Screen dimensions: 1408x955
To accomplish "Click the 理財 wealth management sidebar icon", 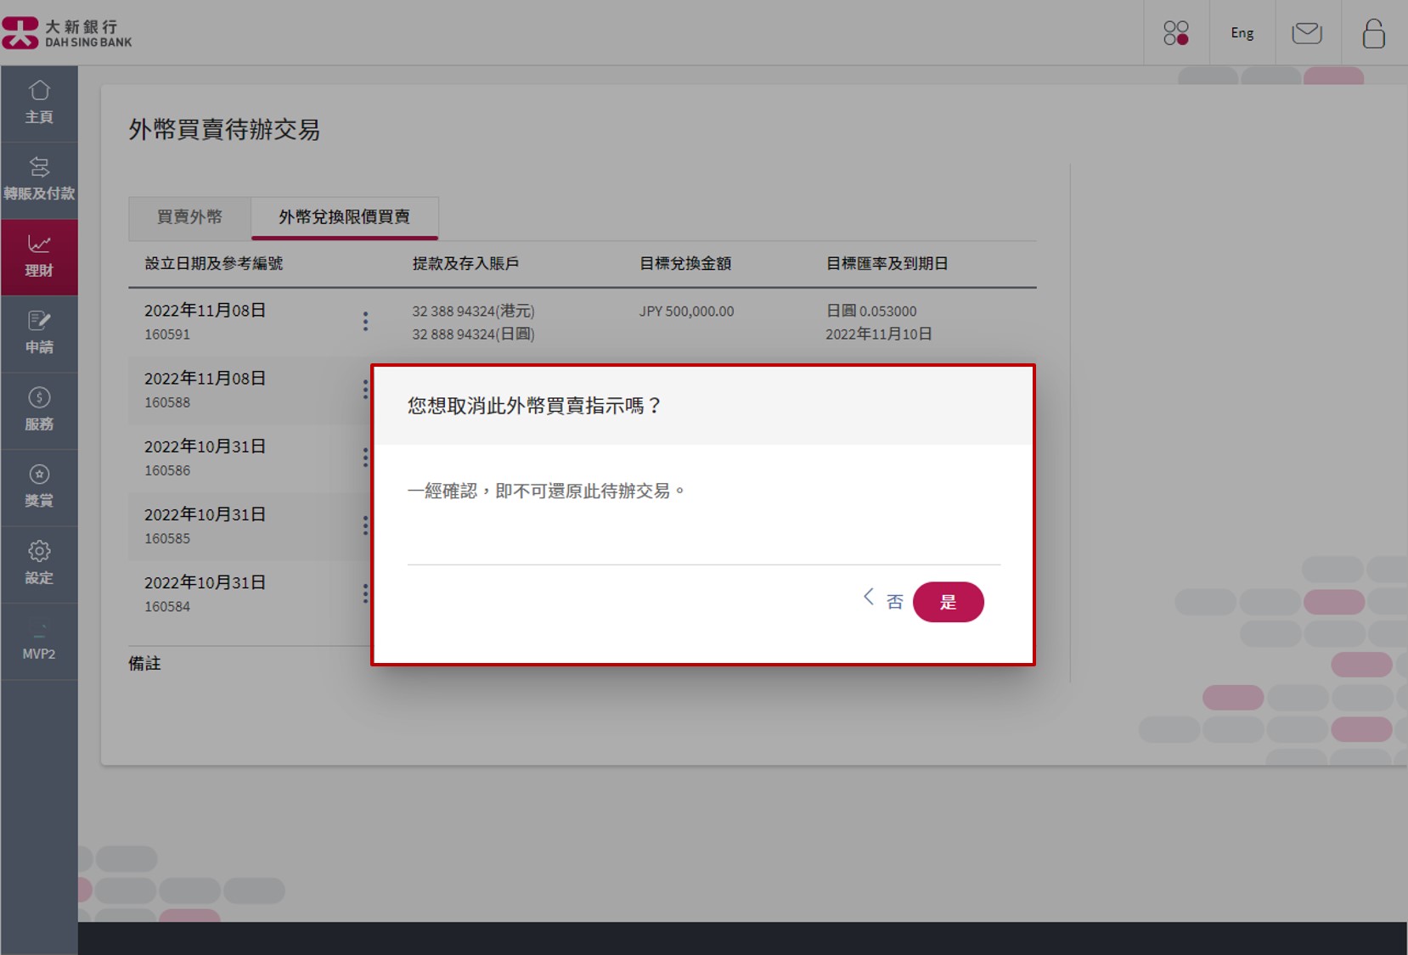I will click(x=39, y=255).
